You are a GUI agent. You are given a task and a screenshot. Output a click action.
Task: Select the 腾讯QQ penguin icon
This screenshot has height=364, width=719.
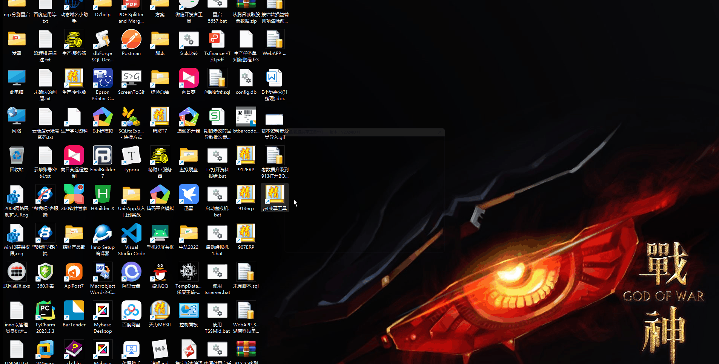160,272
